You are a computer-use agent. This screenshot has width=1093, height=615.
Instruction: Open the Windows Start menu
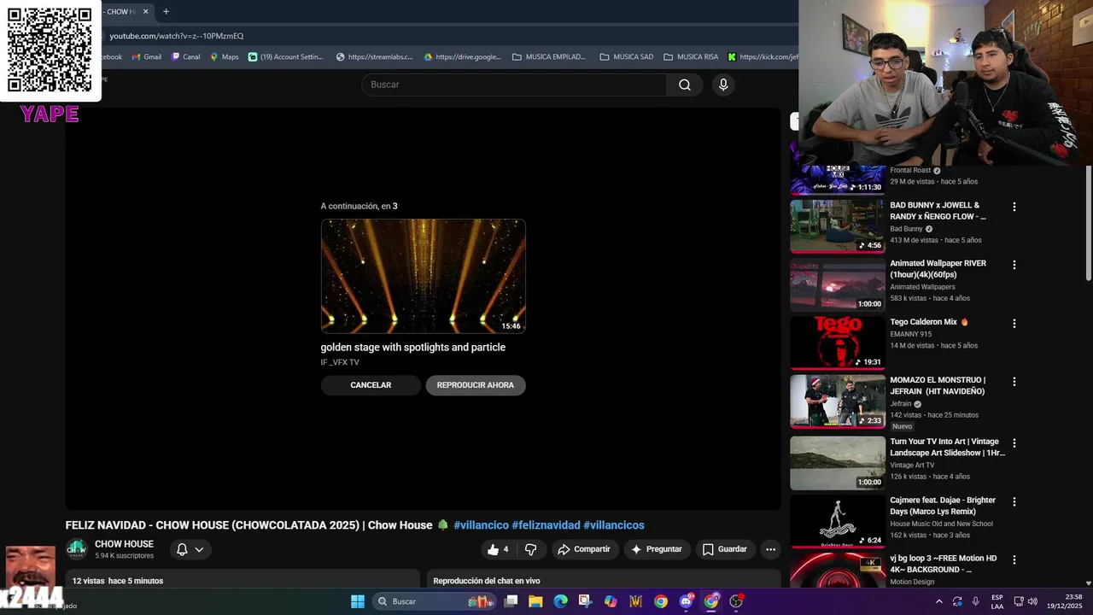[358, 601]
